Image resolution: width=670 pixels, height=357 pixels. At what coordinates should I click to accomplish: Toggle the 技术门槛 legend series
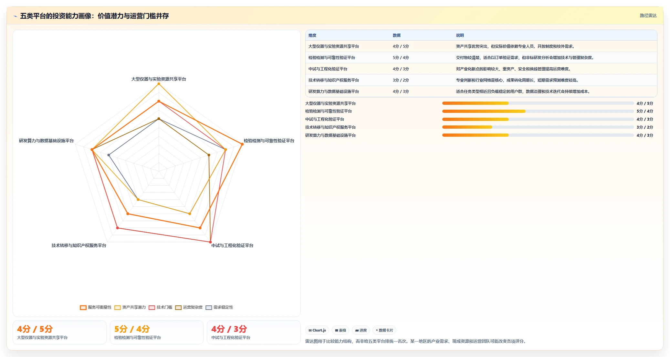(x=161, y=307)
